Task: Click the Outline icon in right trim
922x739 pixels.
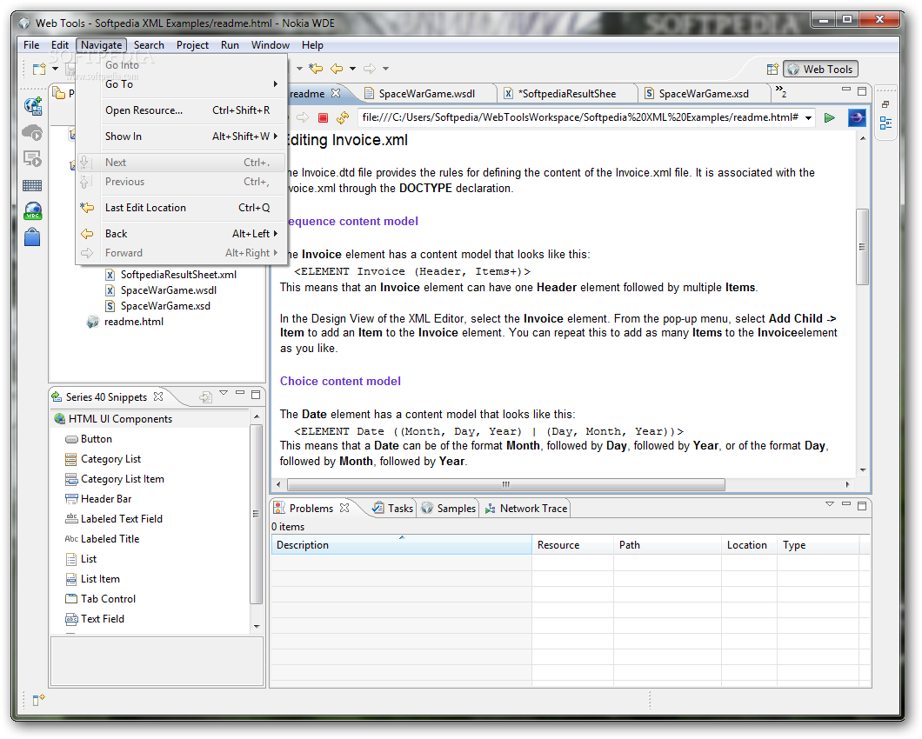Action: tap(885, 123)
